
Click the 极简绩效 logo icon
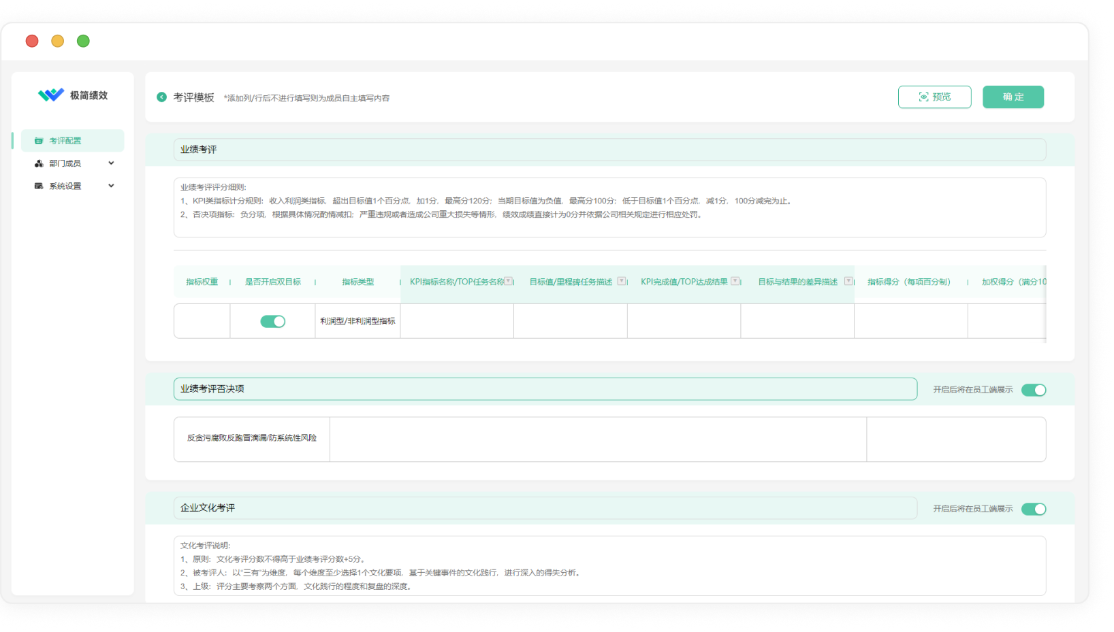pos(51,95)
